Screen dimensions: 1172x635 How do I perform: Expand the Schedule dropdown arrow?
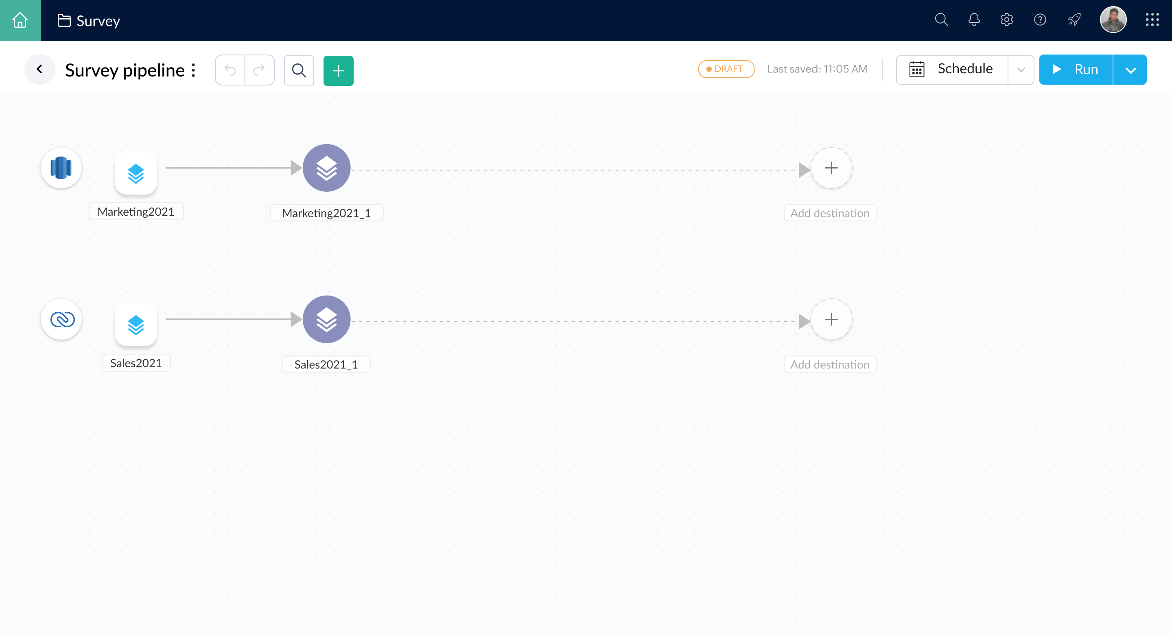(x=1021, y=70)
